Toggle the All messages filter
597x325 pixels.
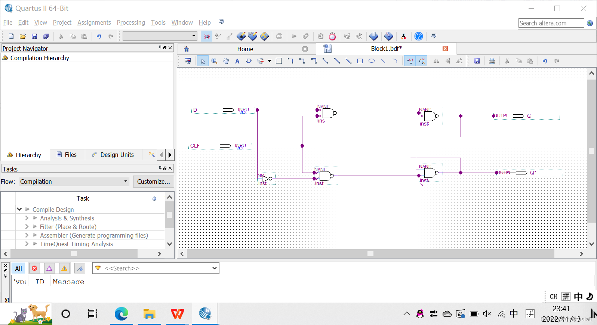point(18,268)
